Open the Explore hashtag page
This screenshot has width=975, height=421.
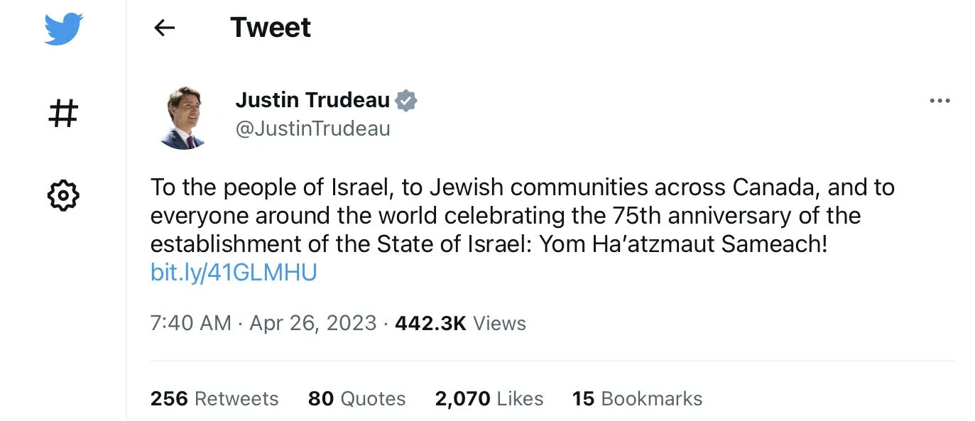point(62,113)
